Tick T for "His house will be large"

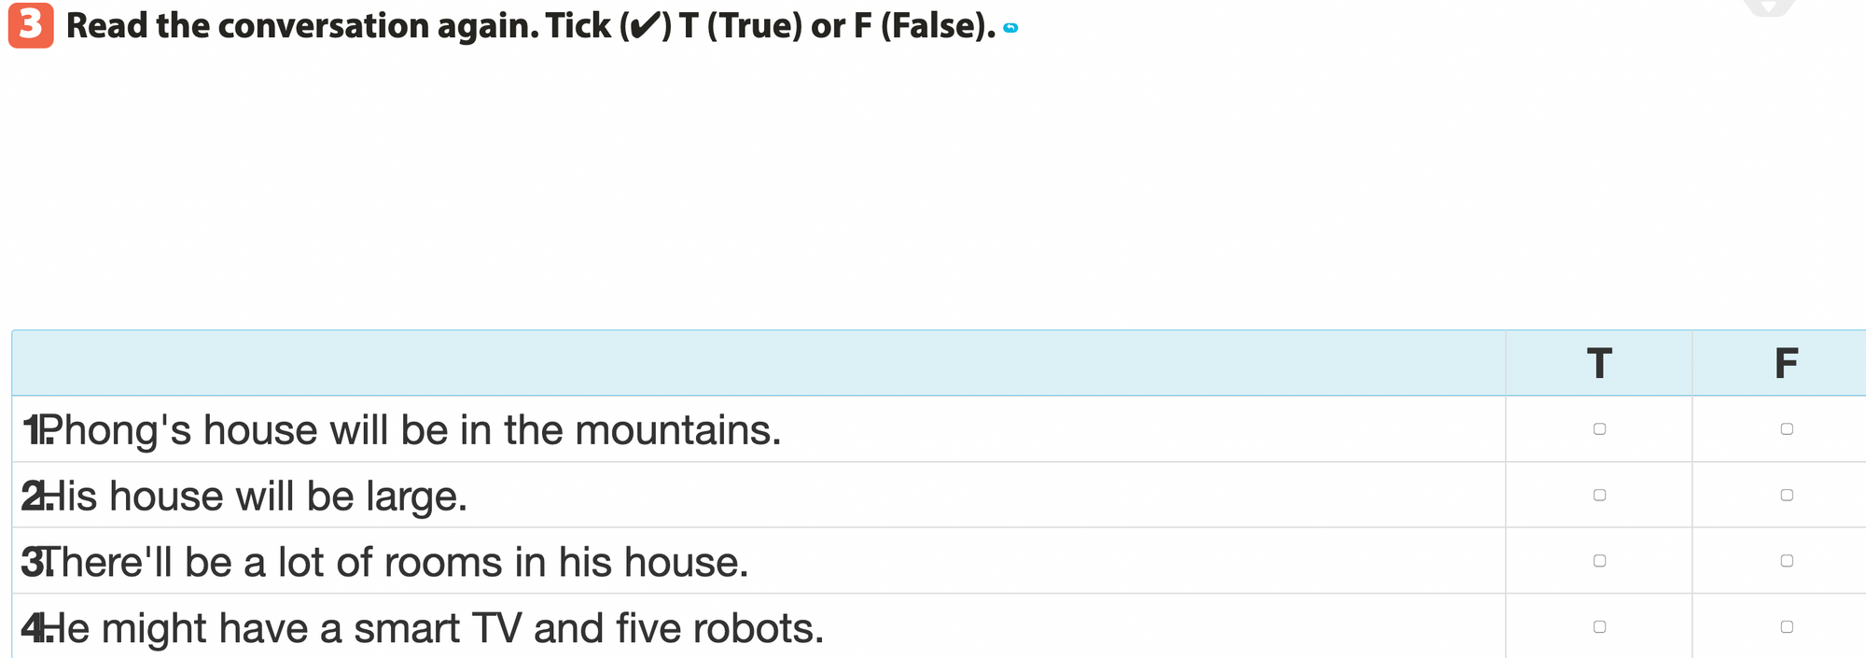[x=1599, y=495]
